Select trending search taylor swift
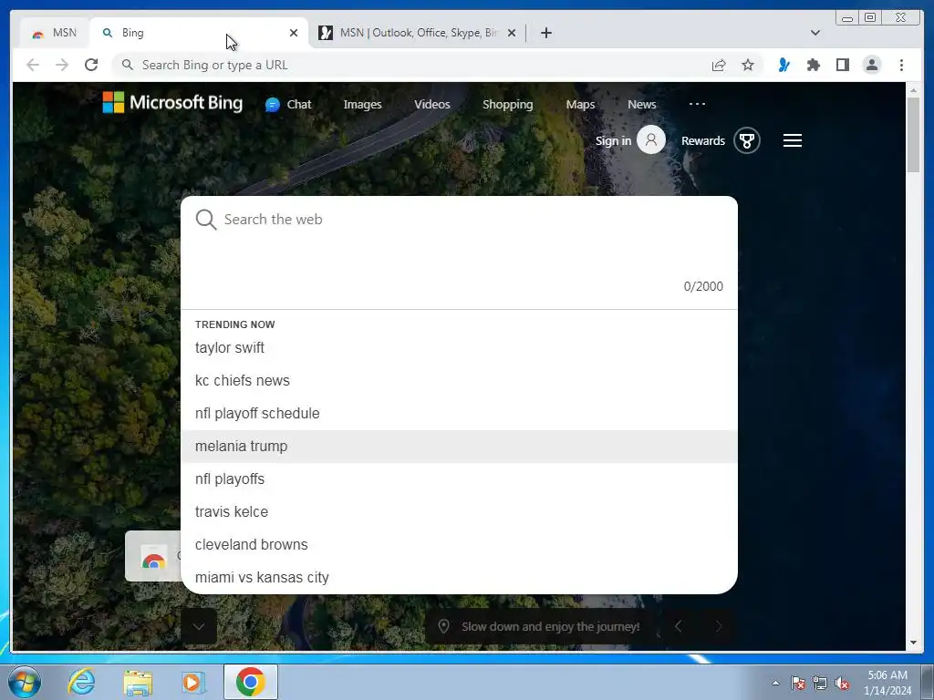This screenshot has width=934, height=700. tap(459, 347)
